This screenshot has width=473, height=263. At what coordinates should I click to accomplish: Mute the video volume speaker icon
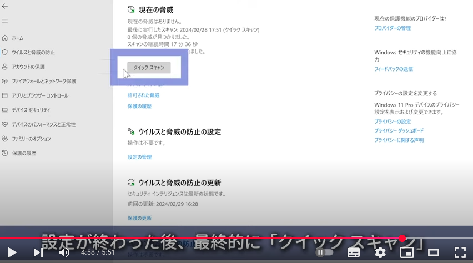tap(64, 252)
